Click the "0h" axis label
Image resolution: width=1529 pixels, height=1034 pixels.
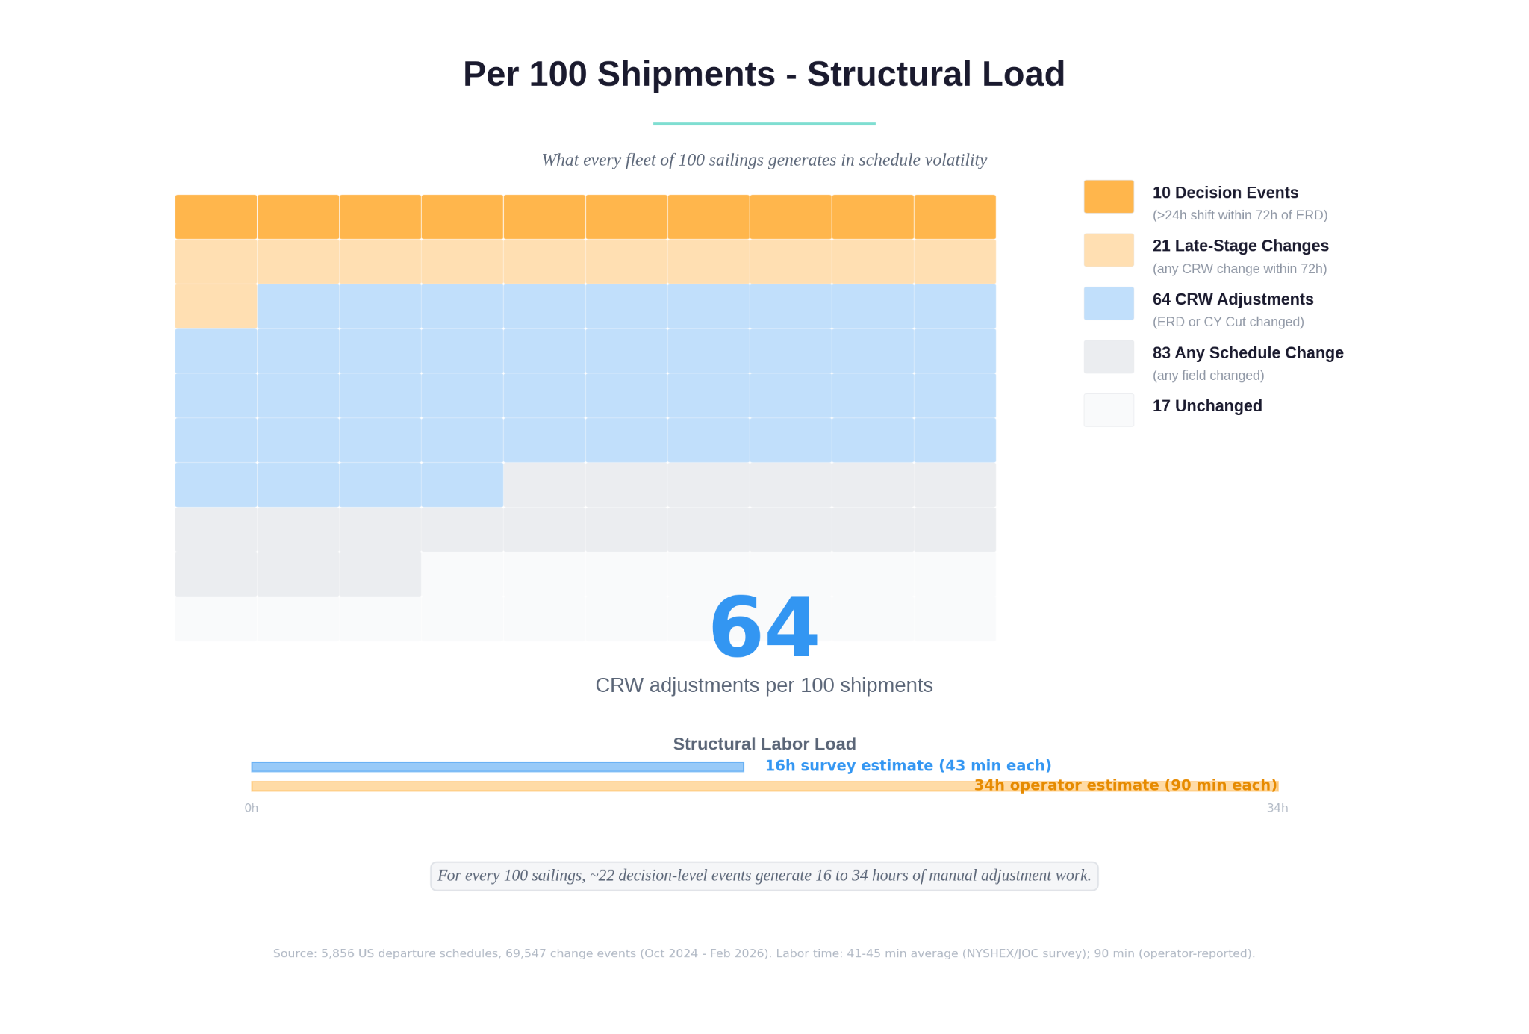click(252, 808)
